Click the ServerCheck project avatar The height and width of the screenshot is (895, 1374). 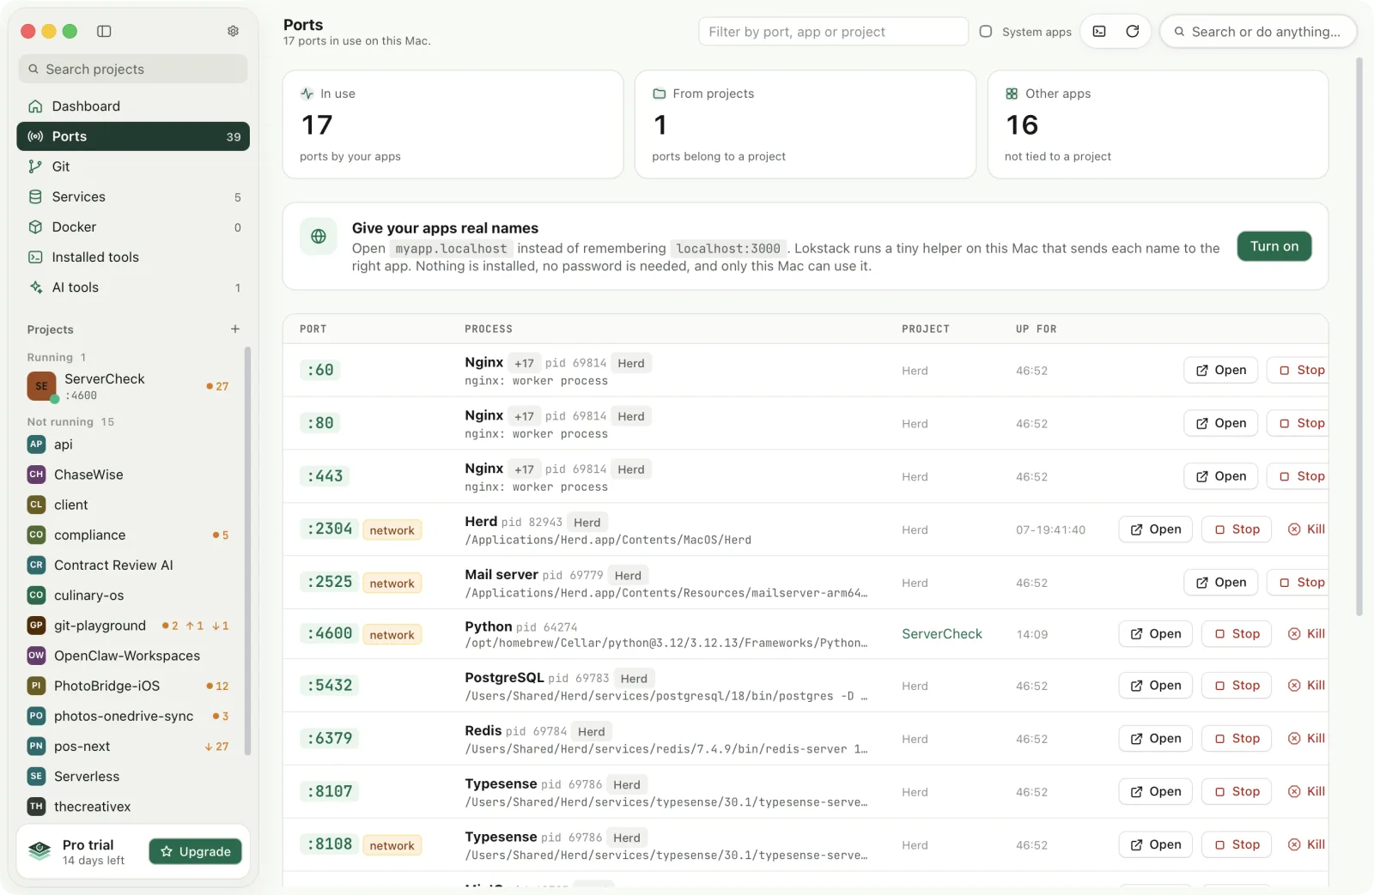(41, 386)
